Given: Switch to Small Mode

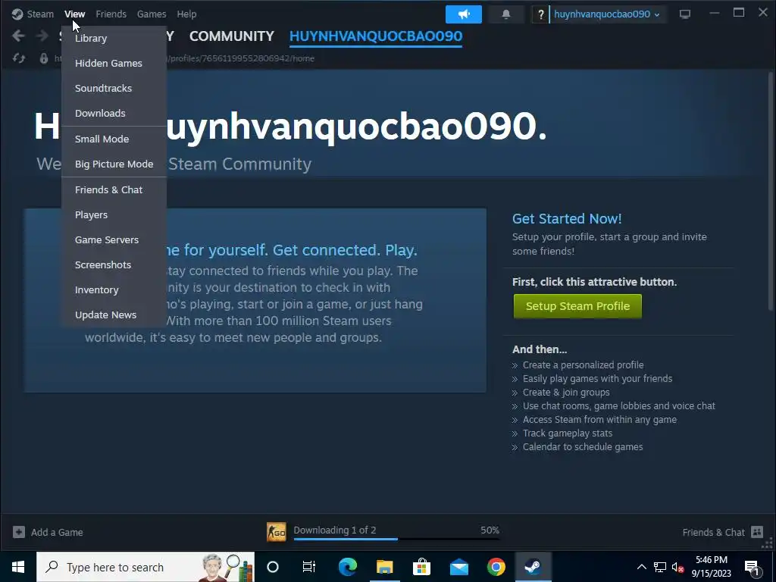Looking at the screenshot, I should click(x=114, y=139).
